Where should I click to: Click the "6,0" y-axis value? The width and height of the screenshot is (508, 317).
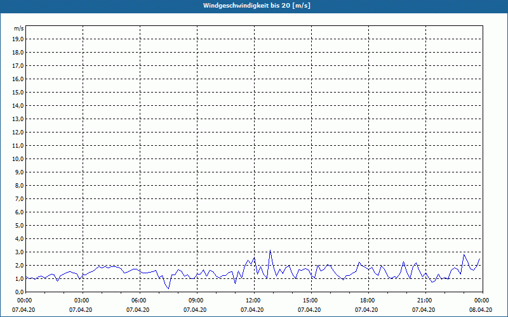[x=20, y=212]
